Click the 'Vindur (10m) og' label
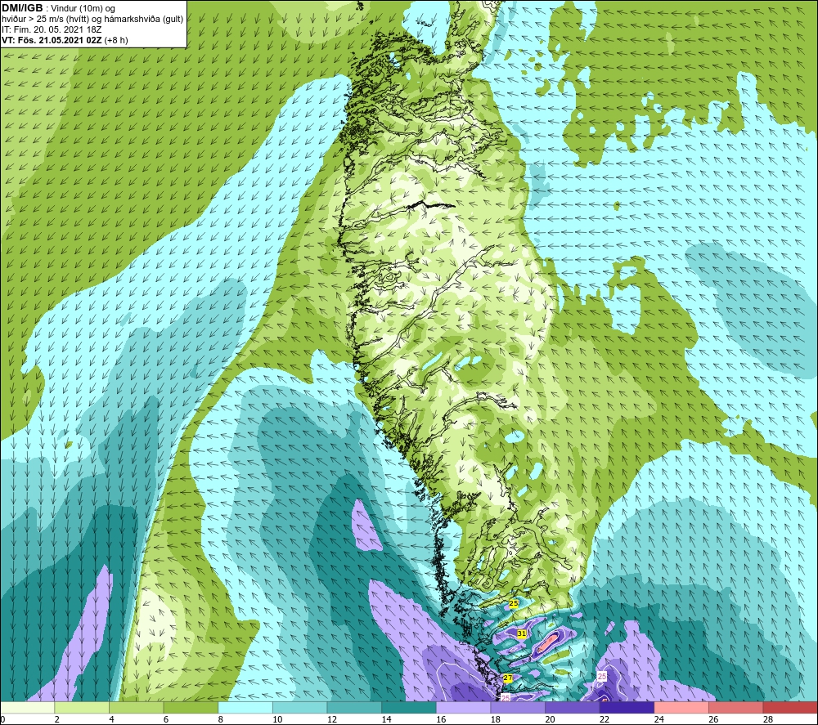 (83, 9)
